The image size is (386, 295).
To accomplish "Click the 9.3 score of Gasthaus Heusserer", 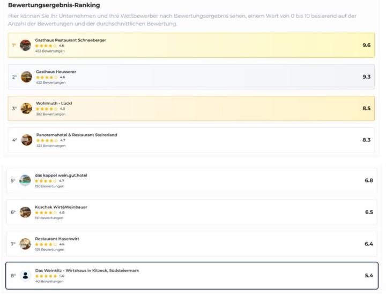I will point(366,77).
